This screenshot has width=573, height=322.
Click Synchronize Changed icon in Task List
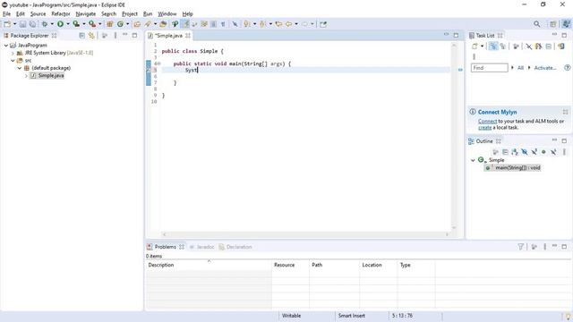(x=561, y=47)
